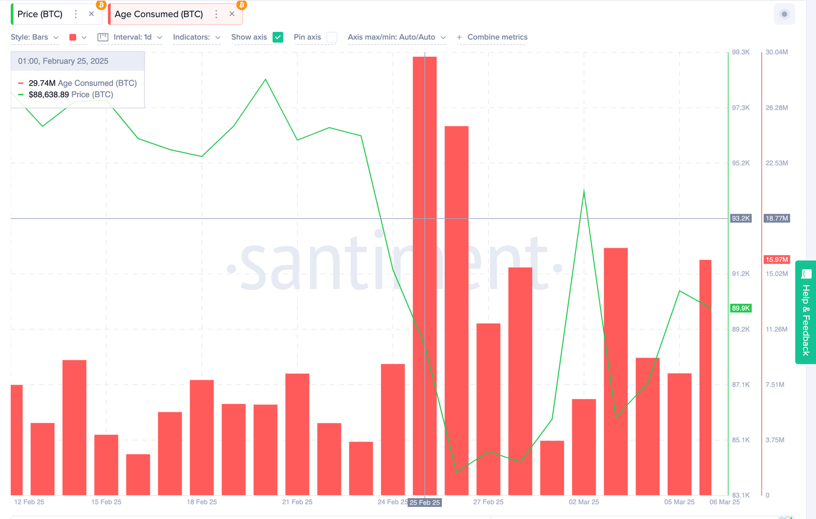Viewport: 816px width, 519px height.
Task: Click the interval ruler icon before Interval: 1d
Action: (101, 37)
